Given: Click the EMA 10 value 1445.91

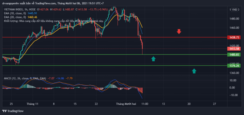Looking at the screenshot, I should pos(32,13).
